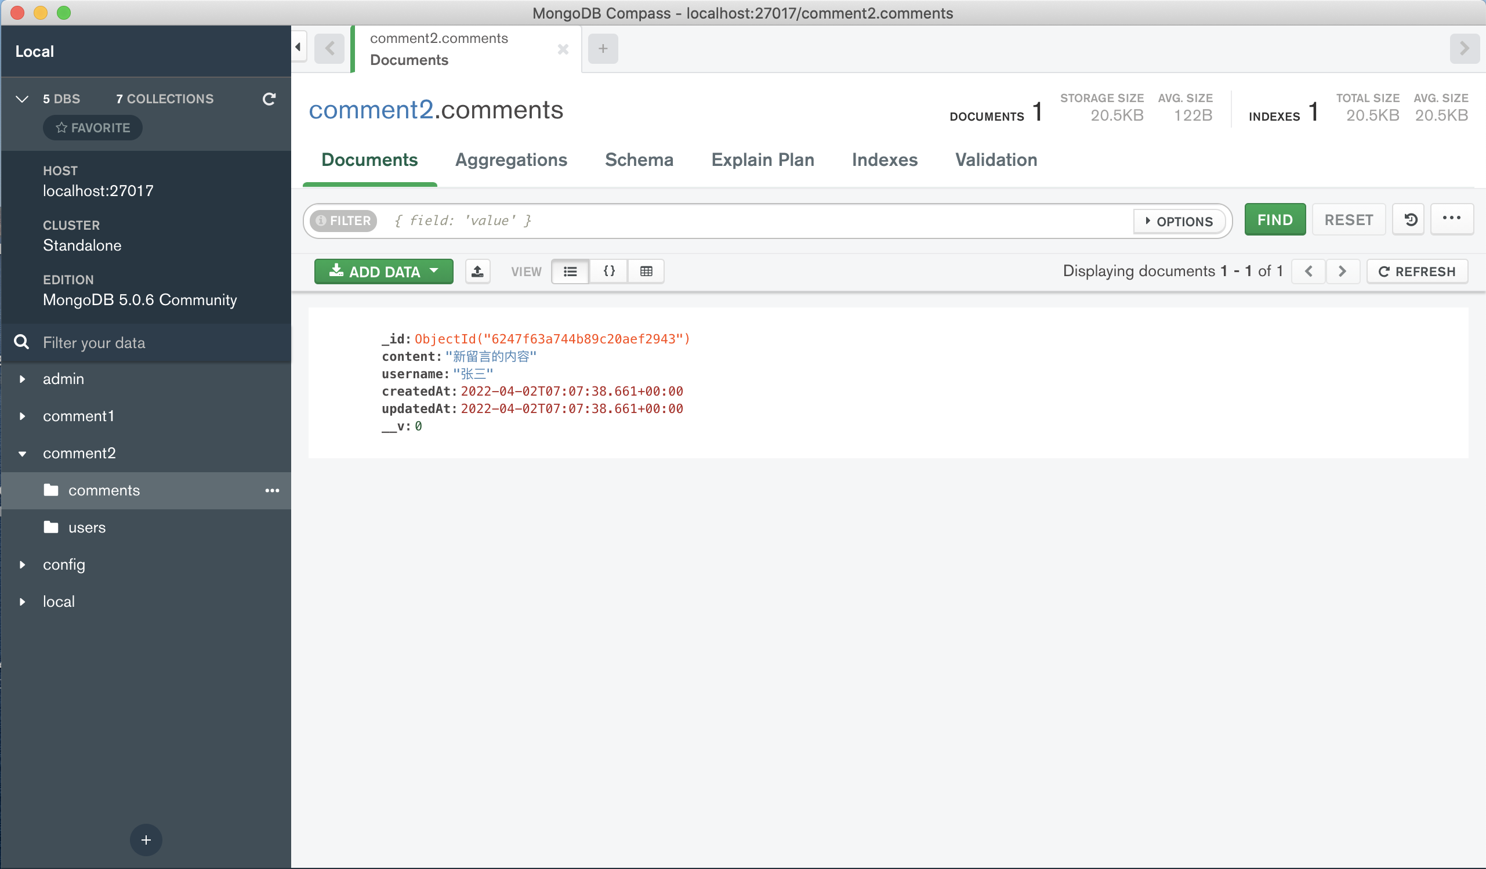Open a new tab with plus icon
This screenshot has width=1486, height=869.
coord(603,48)
